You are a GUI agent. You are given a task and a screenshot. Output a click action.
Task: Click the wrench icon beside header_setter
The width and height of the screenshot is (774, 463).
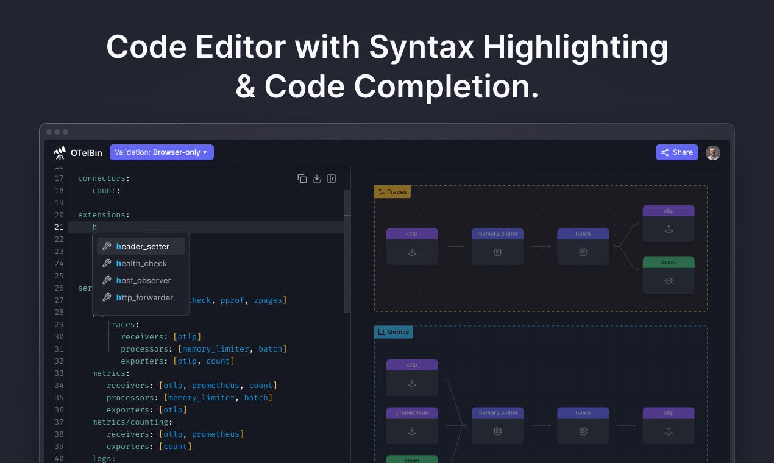click(x=107, y=246)
